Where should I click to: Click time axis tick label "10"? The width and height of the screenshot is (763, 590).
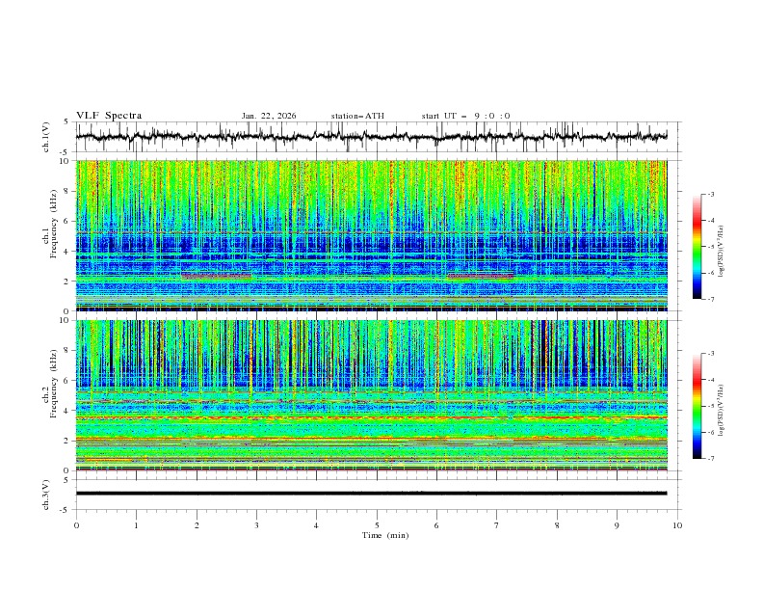point(677,525)
